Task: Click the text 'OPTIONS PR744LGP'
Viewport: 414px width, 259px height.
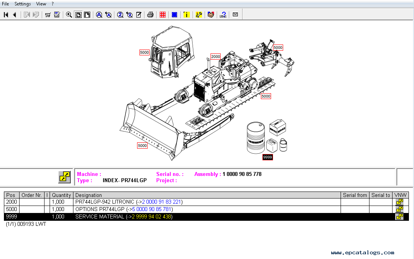Action: pos(100,209)
